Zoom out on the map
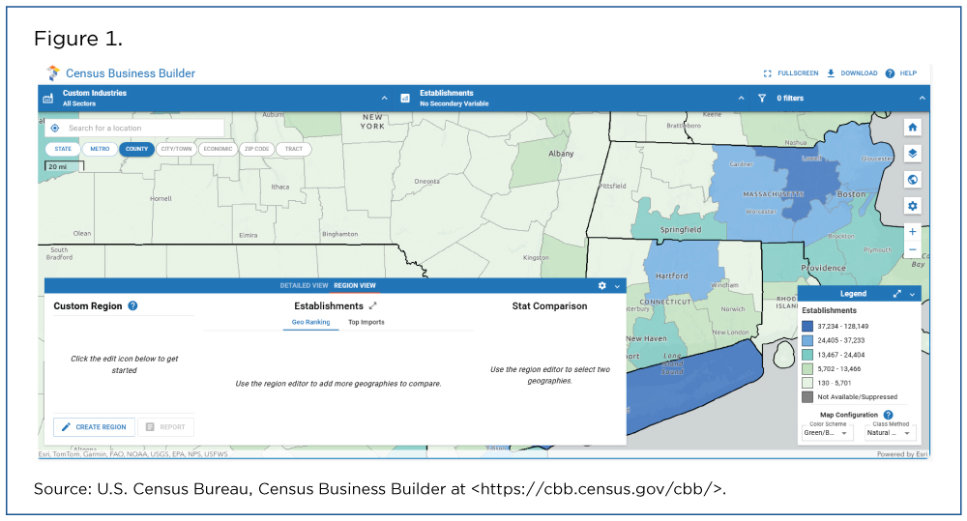The image size is (967, 521). coord(912,249)
